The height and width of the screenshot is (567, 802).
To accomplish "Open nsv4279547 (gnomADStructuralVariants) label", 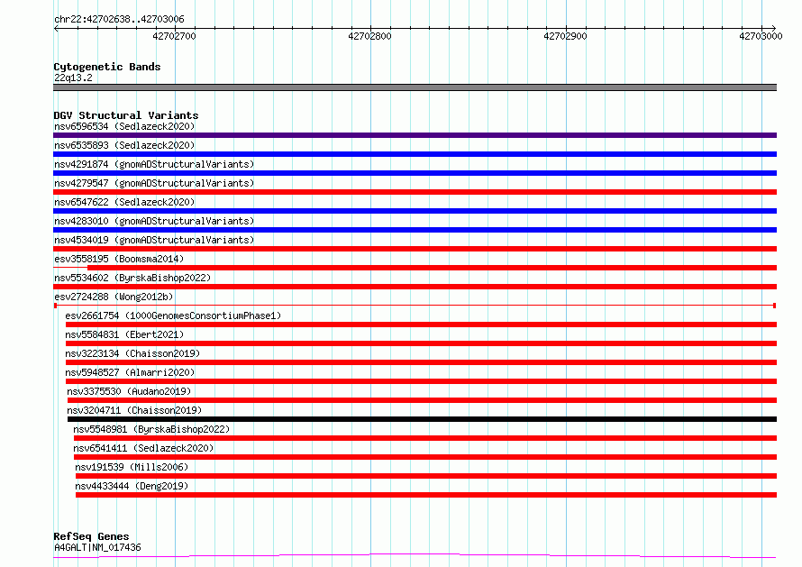I will (154, 183).
